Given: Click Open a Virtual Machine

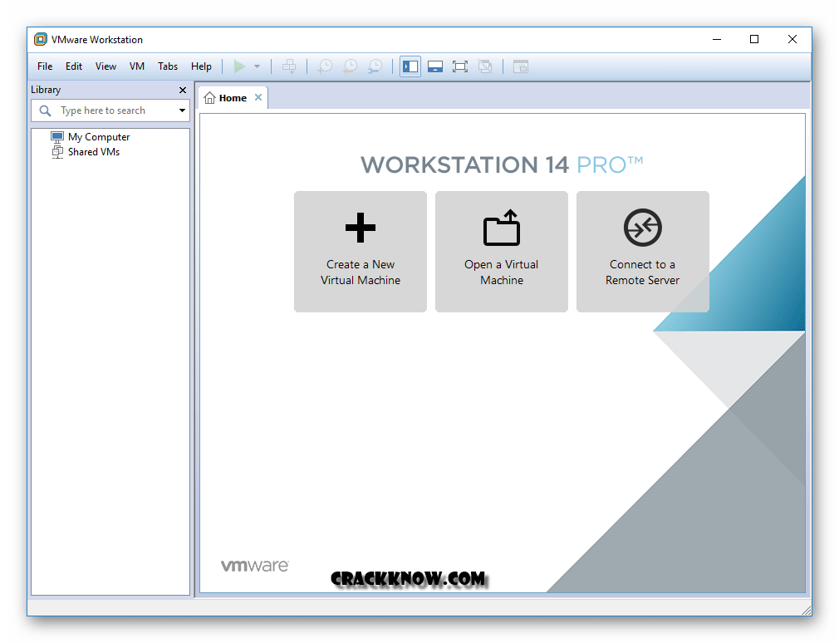Looking at the screenshot, I should (x=502, y=252).
